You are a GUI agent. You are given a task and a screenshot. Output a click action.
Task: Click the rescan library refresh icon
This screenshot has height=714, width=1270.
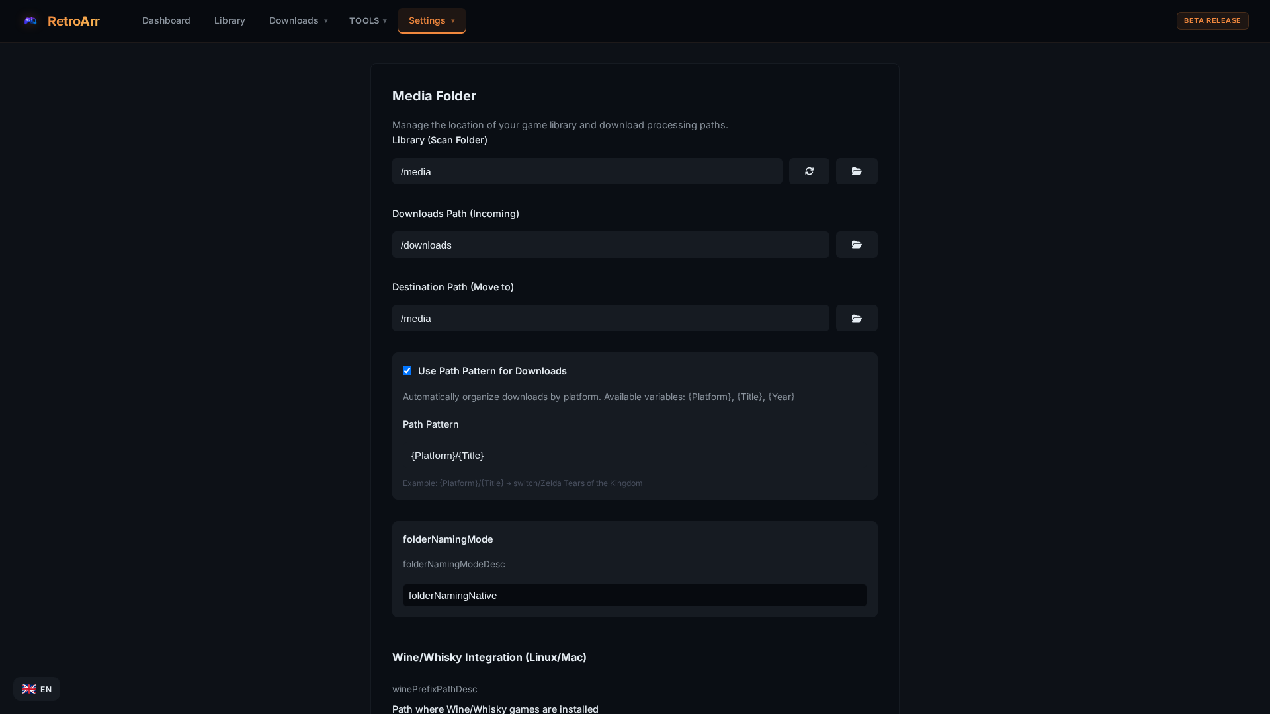[809, 171]
